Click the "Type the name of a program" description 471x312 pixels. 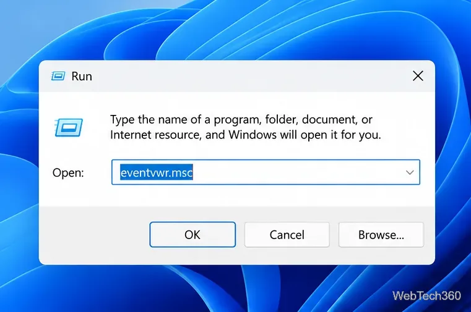point(246,127)
